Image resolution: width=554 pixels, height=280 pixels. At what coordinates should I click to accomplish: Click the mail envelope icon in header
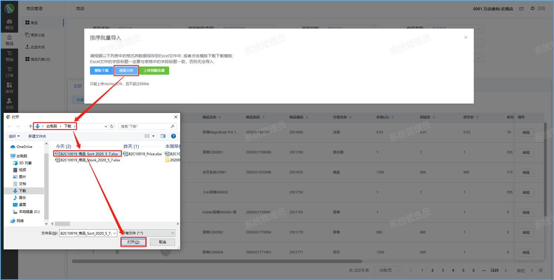(x=521, y=9)
